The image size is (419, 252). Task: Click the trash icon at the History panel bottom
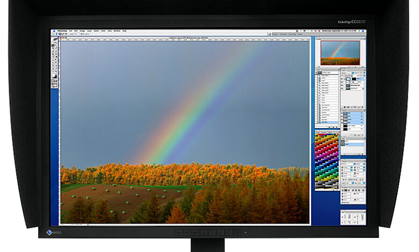(337, 127)
